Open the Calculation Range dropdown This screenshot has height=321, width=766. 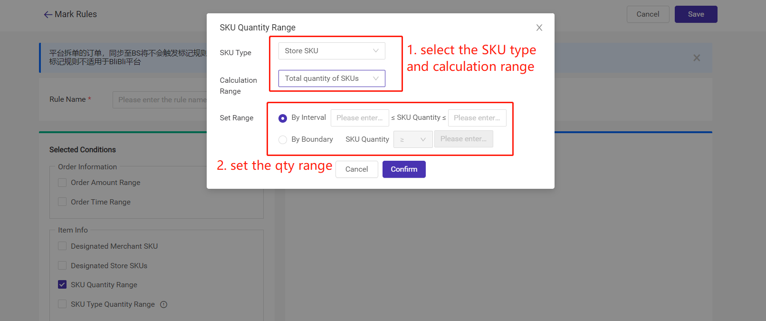coord(332,78)
